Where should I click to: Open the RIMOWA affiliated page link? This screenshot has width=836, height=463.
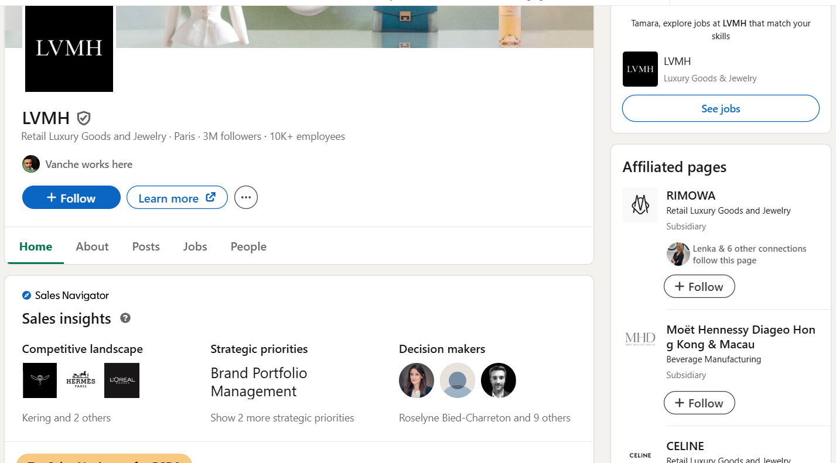[x=691, y=196]
